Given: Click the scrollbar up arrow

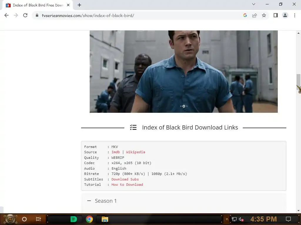Looking at the screenshot, I should pyautogui.click(x=298, y=33).
